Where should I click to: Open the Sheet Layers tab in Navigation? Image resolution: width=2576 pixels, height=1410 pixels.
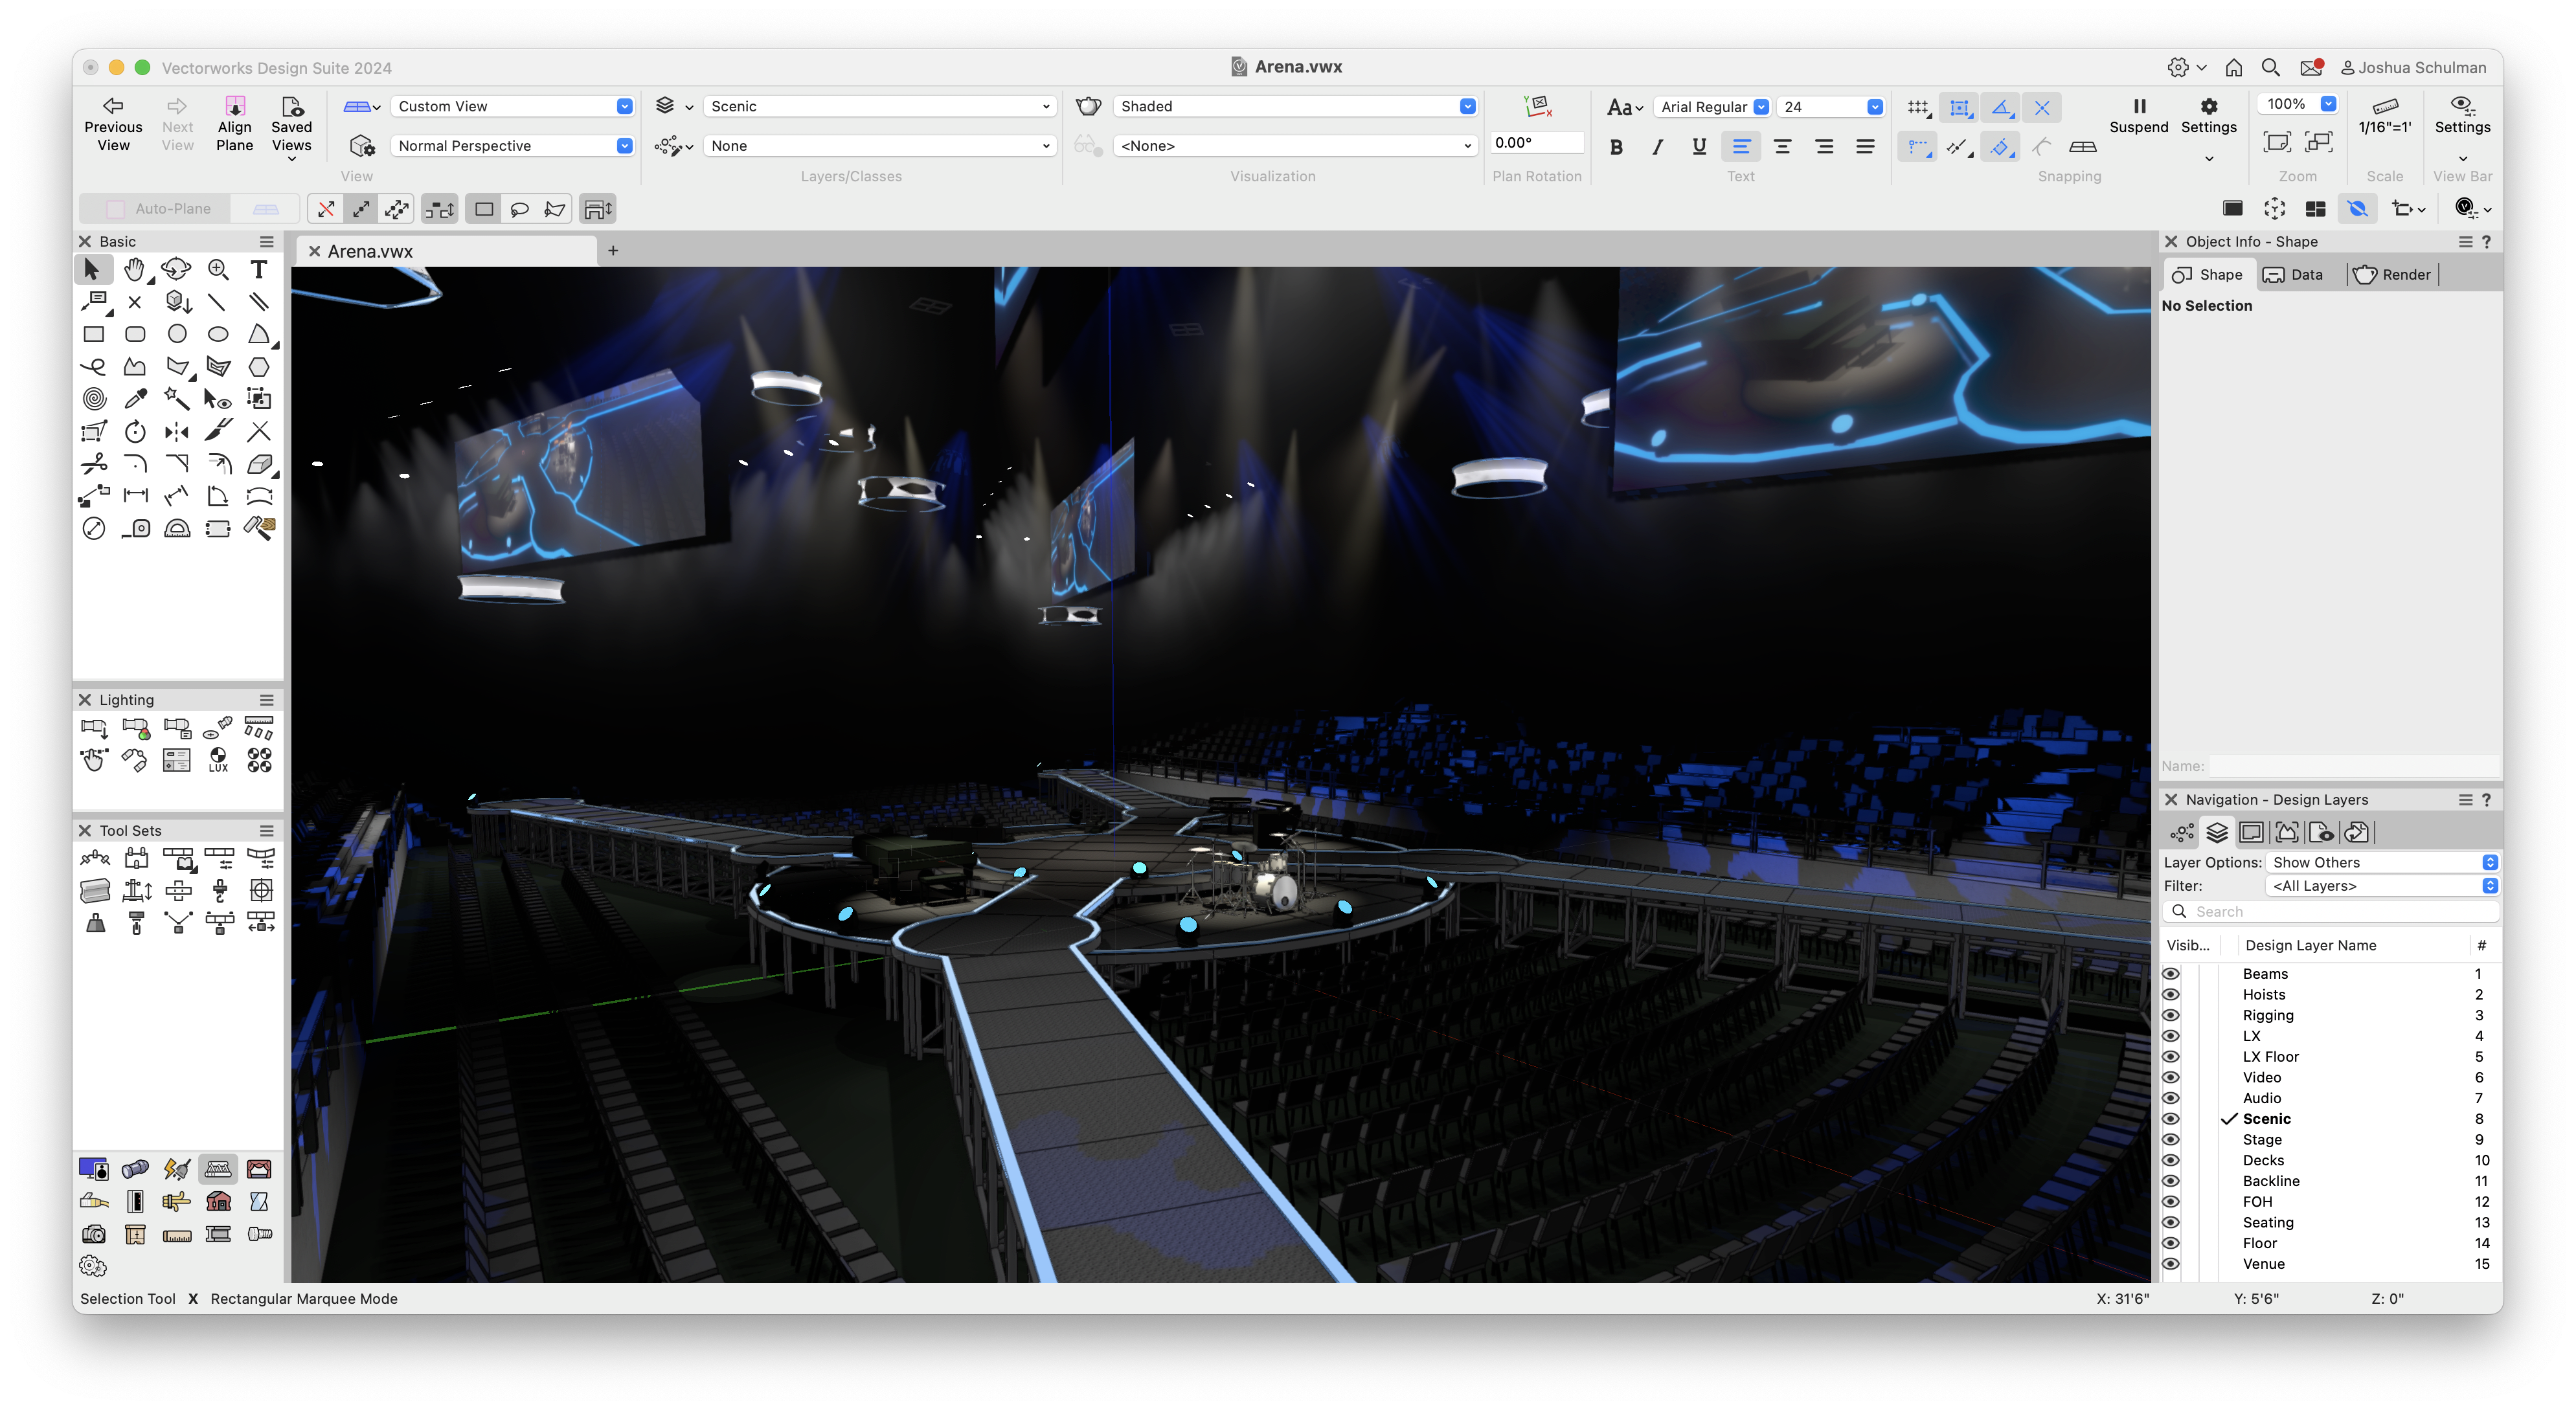[2252, 832]
